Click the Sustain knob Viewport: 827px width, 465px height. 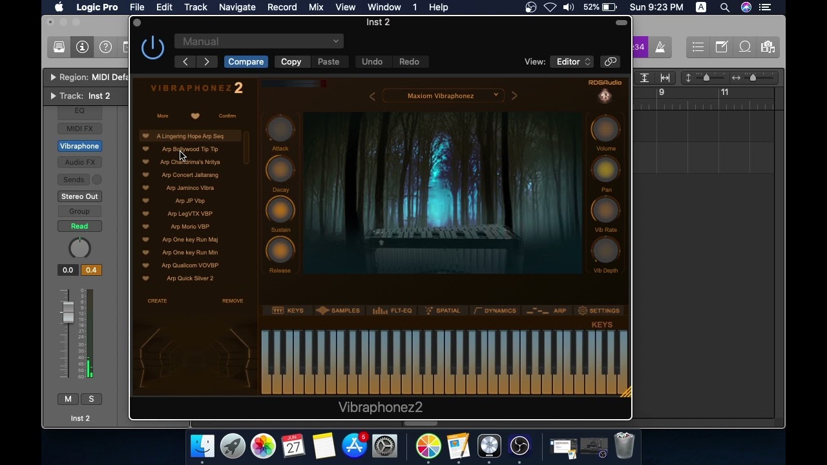click(280, 210)
